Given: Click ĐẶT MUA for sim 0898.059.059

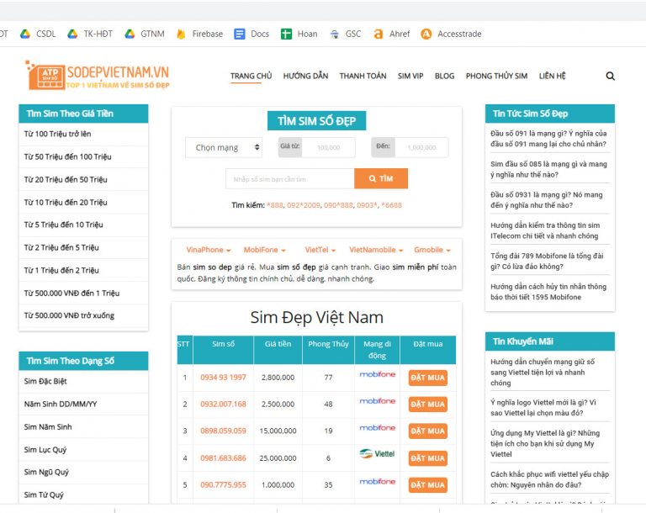Looking at the screenshot, I should pos(427,431).
